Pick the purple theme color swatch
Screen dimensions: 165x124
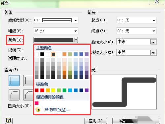click(87, 54)
